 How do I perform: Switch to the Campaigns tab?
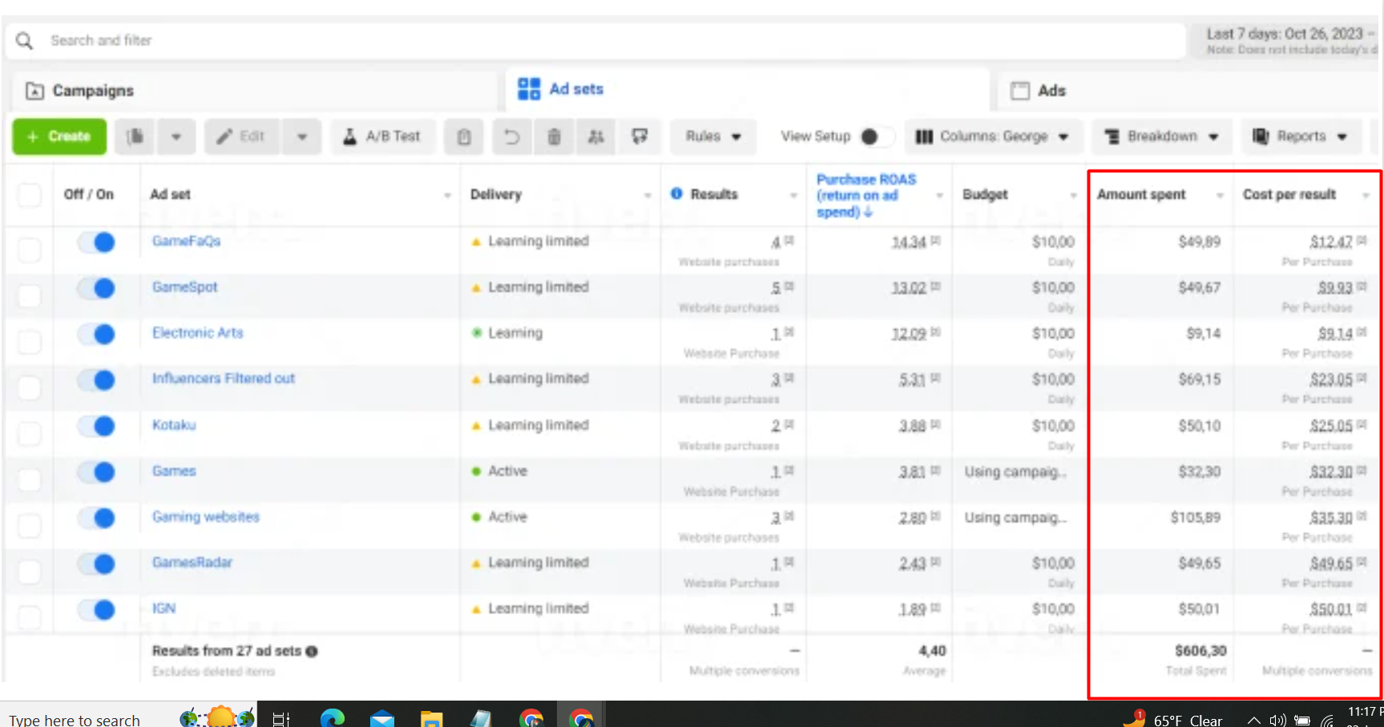[x=92, y=91]
